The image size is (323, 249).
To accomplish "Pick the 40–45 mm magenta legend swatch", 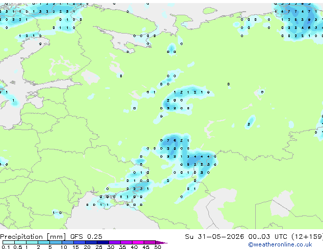I will (x=138, y=242).
